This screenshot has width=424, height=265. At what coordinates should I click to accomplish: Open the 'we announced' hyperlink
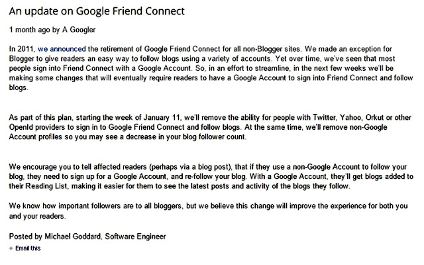(x=62, y=49)
